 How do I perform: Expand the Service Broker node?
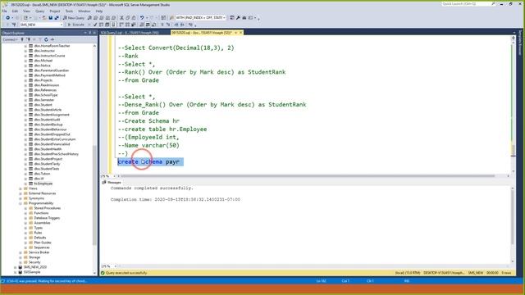[x=21, y=252]
